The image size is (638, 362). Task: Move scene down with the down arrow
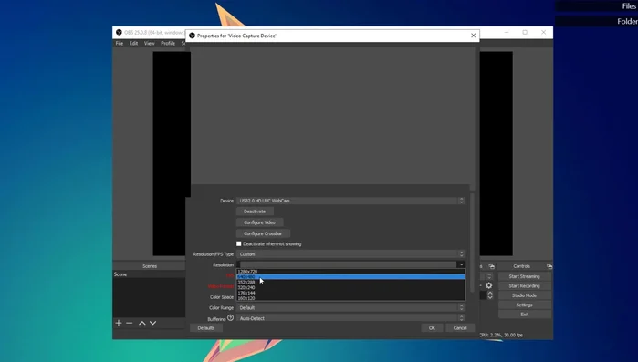tap(152, 323)
